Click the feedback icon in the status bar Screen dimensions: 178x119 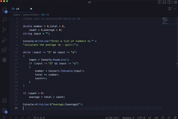(x=169, y=118)
